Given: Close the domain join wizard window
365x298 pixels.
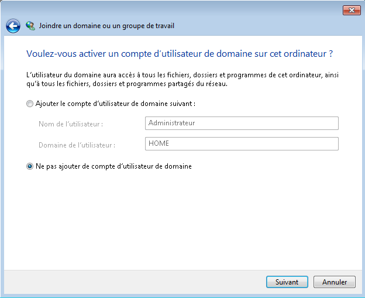Looking at the screenshot, I should click(352, 11).
